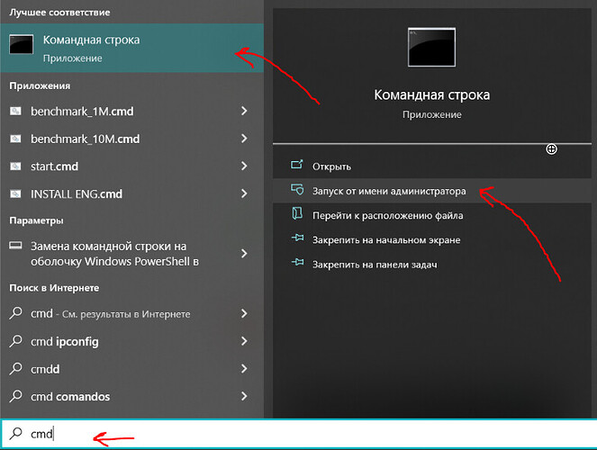Click the search magnifier icon in search box
Image resolution: width=597 pixels, height=450 pixels.
click(14, 434)
